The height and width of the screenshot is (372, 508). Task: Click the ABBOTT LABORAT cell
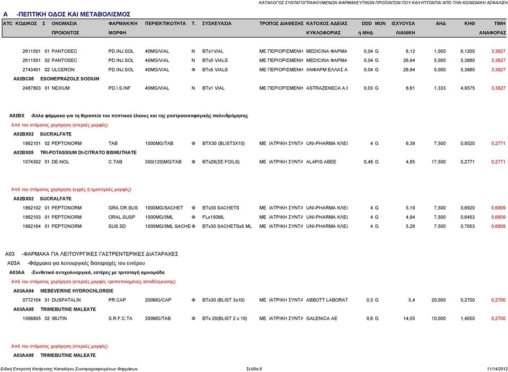pos(326,300)
